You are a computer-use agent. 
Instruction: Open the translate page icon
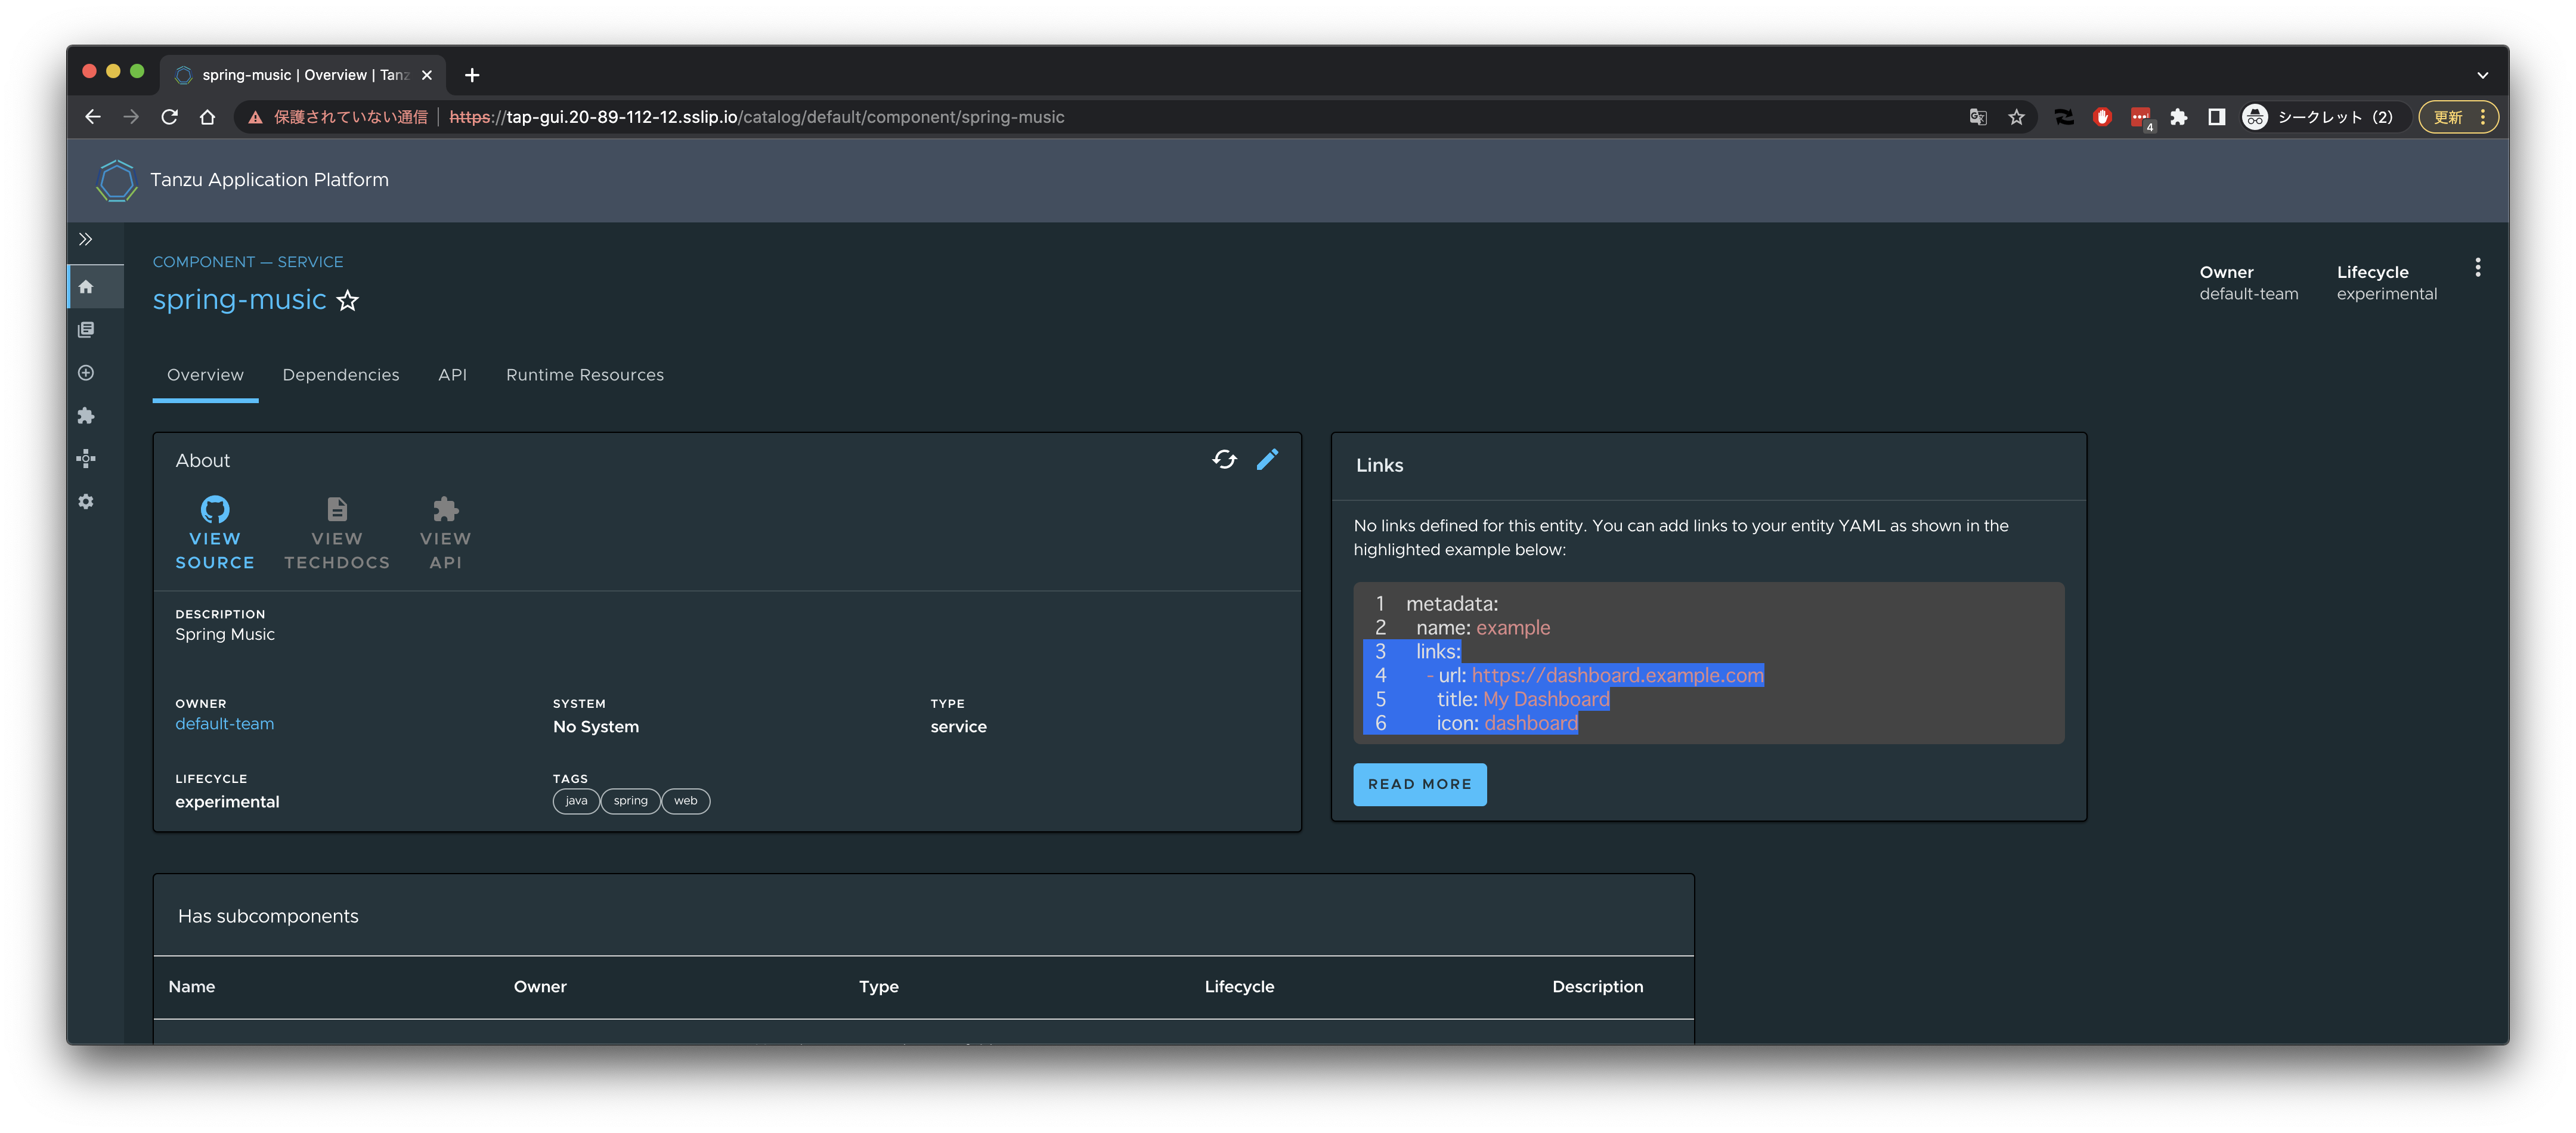click(1977, 117)
